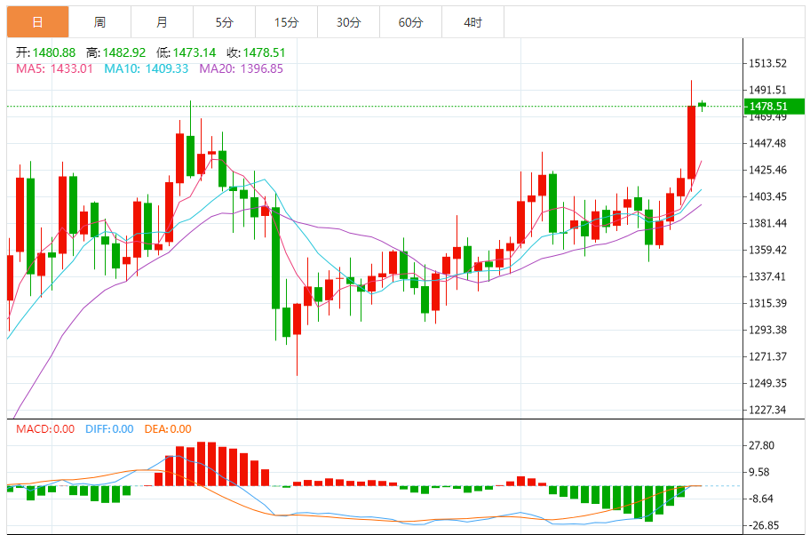The image size is (810, 535).
Task: Click the 1447.48 price axis label
Action: coord(767,143)
